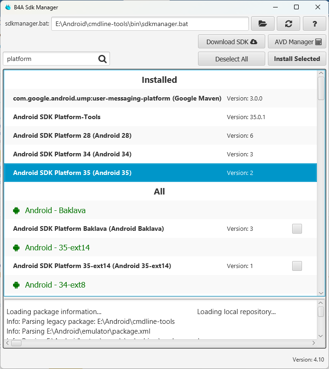Click the search magnifier icon
Image resolution: width=329 pixels, height=369 pixels.
point(103,59)
